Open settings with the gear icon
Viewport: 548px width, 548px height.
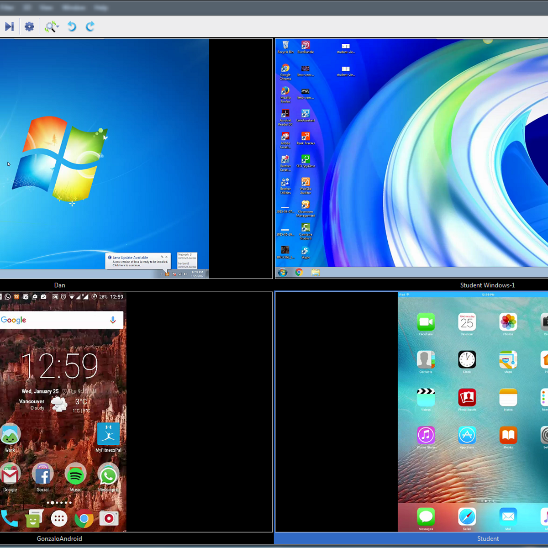[x=29, y=26]
